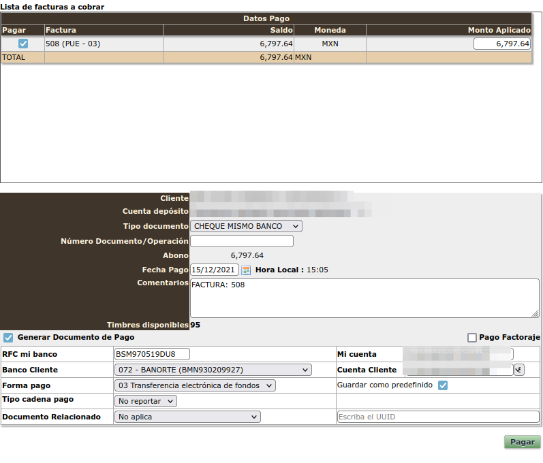Click the Comentarios resize handle corner
Image resolution: width=543 pixels, height=463 pixels.
[535, 313]
